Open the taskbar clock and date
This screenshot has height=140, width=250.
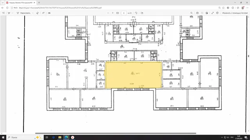tap(239, 137)
